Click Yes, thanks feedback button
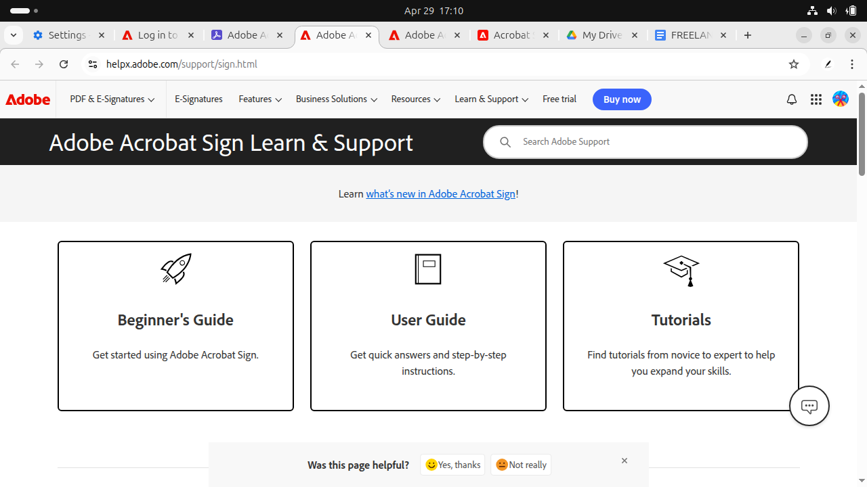This screenshot has height=487, width=867. [452, 465]
